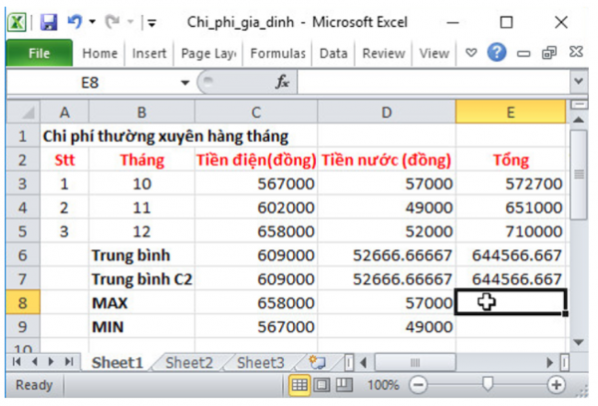
Task: Click the Name Box showing E8
Action: [x=90, y=83]
